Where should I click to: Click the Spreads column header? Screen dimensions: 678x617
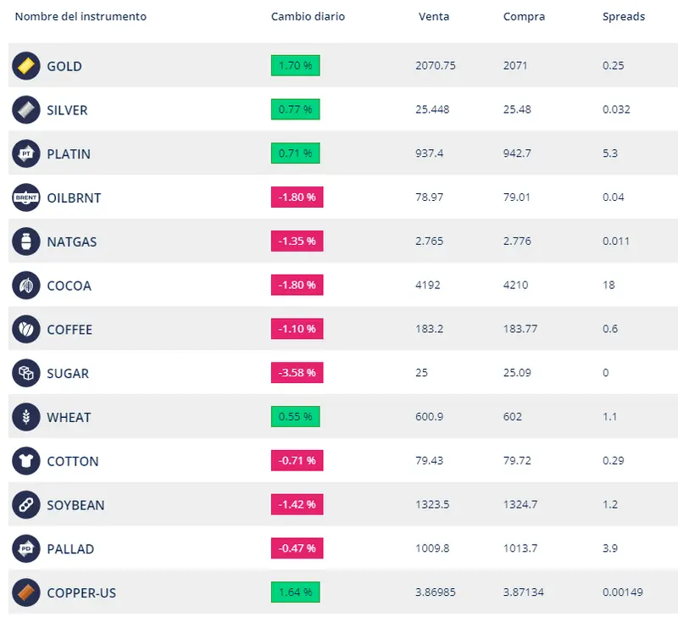(x=623, y=17)
